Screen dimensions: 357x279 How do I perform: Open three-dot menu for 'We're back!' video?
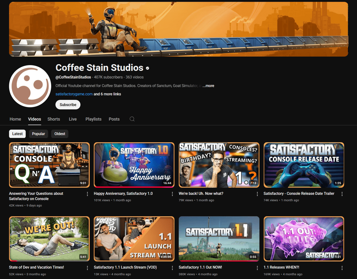click(257, 194)
